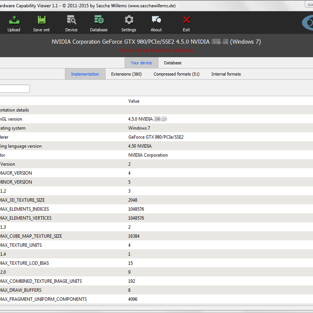Screen dimensions: 313x313
Task: Select GeForce GTX 980/PCIe/SSE2 value
Action: coord(156,137)
